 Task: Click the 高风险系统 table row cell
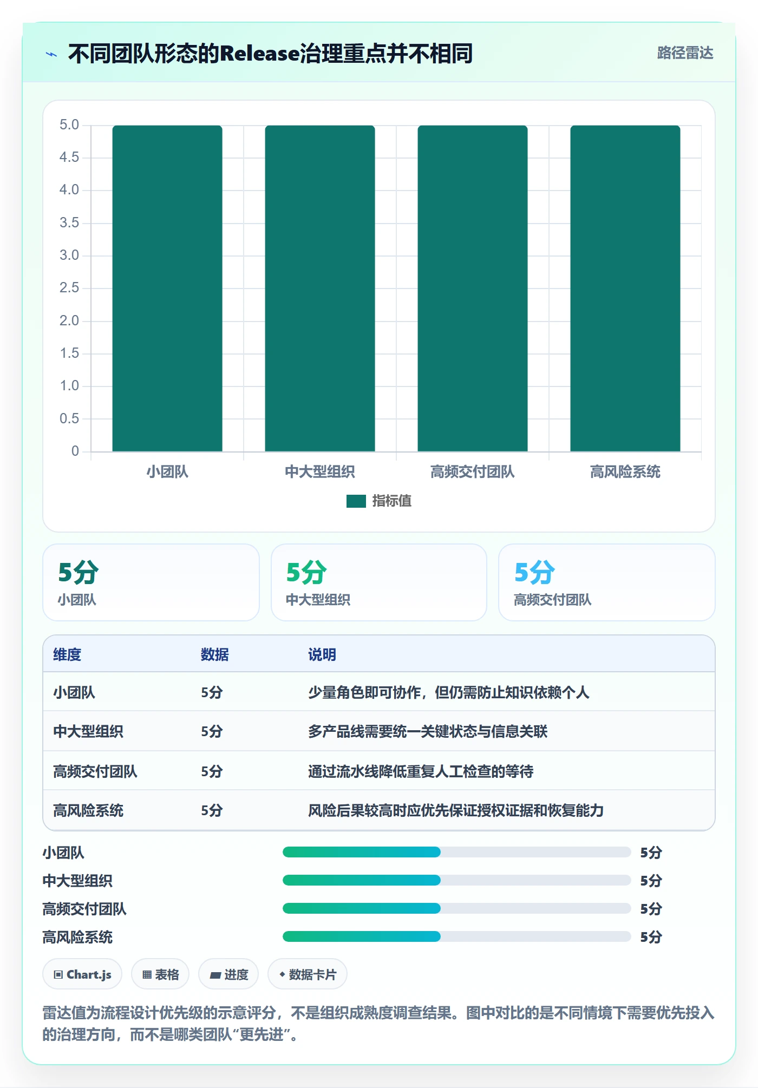[x=88, y=810]
